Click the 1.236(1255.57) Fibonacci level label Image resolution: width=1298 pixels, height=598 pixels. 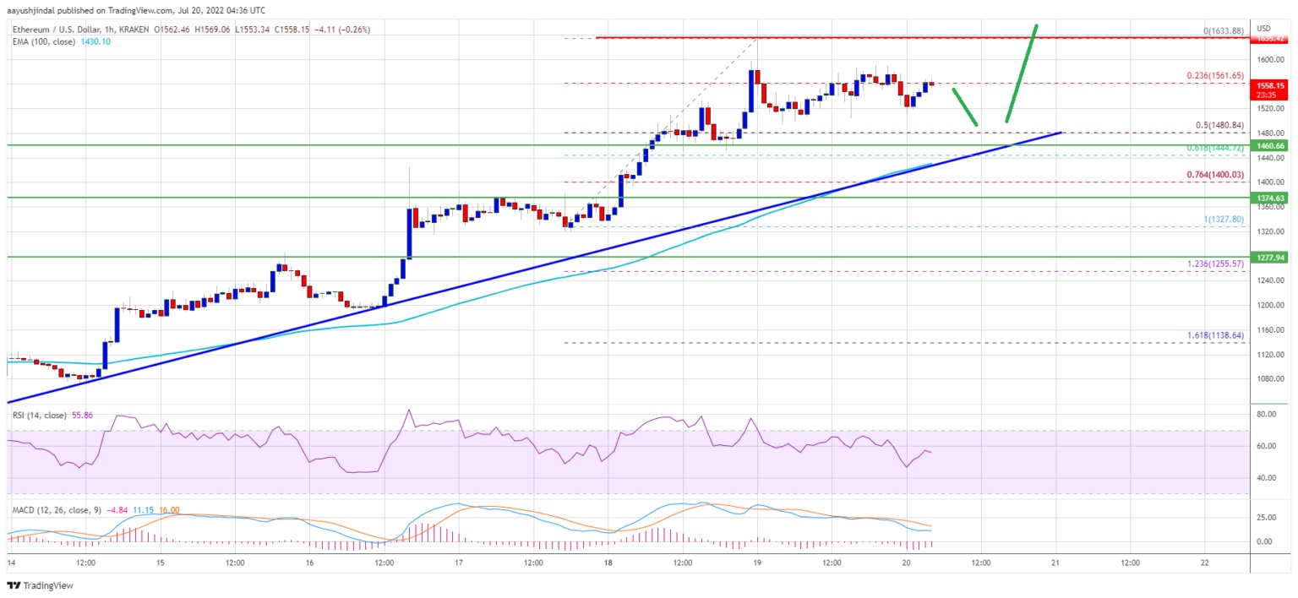(1214, 264)
